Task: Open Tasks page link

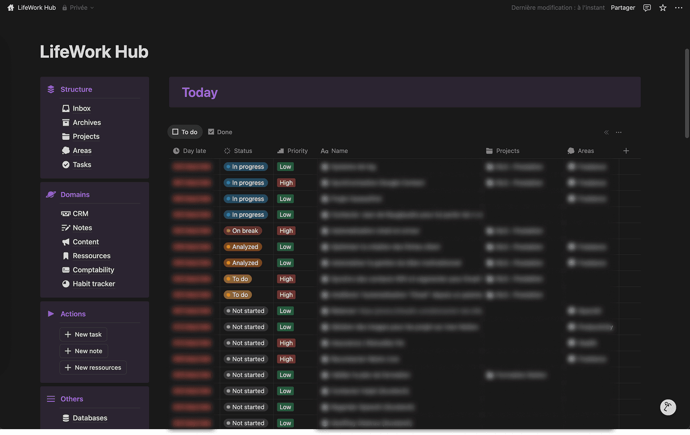Action: (82, 165)
